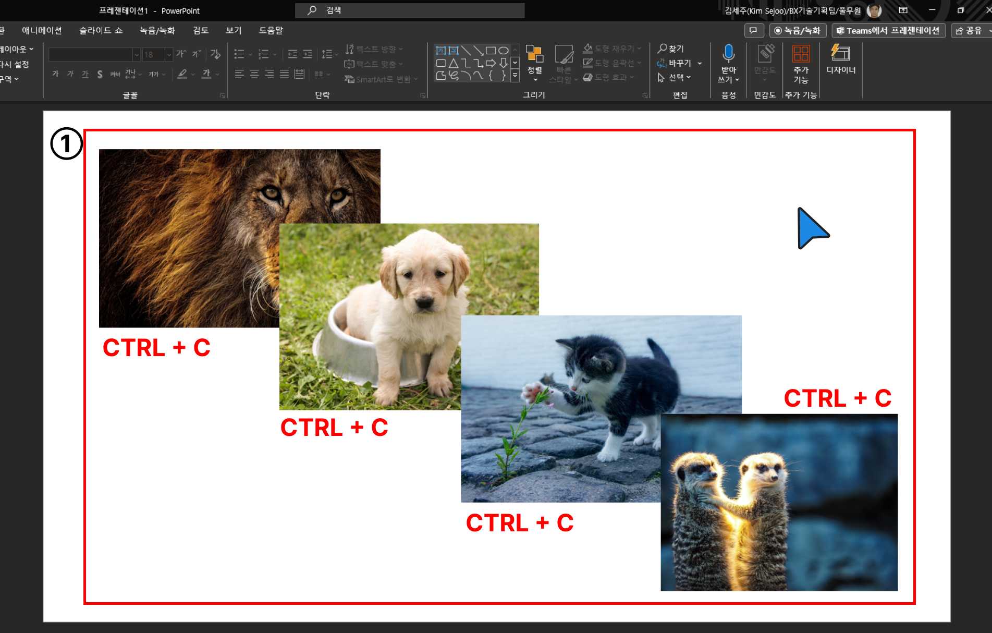The width and height of the screenshot is (992, 633).
Task: Select the rounded rectangle shape
Action: tap(441, 63)
